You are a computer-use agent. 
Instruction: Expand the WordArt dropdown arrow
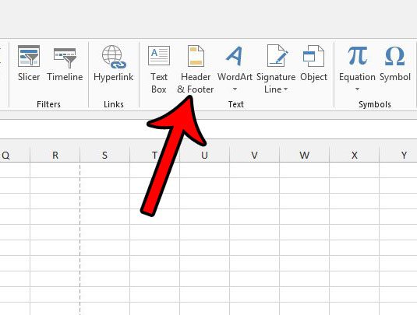pyautogui.click(x=235, y=89)
